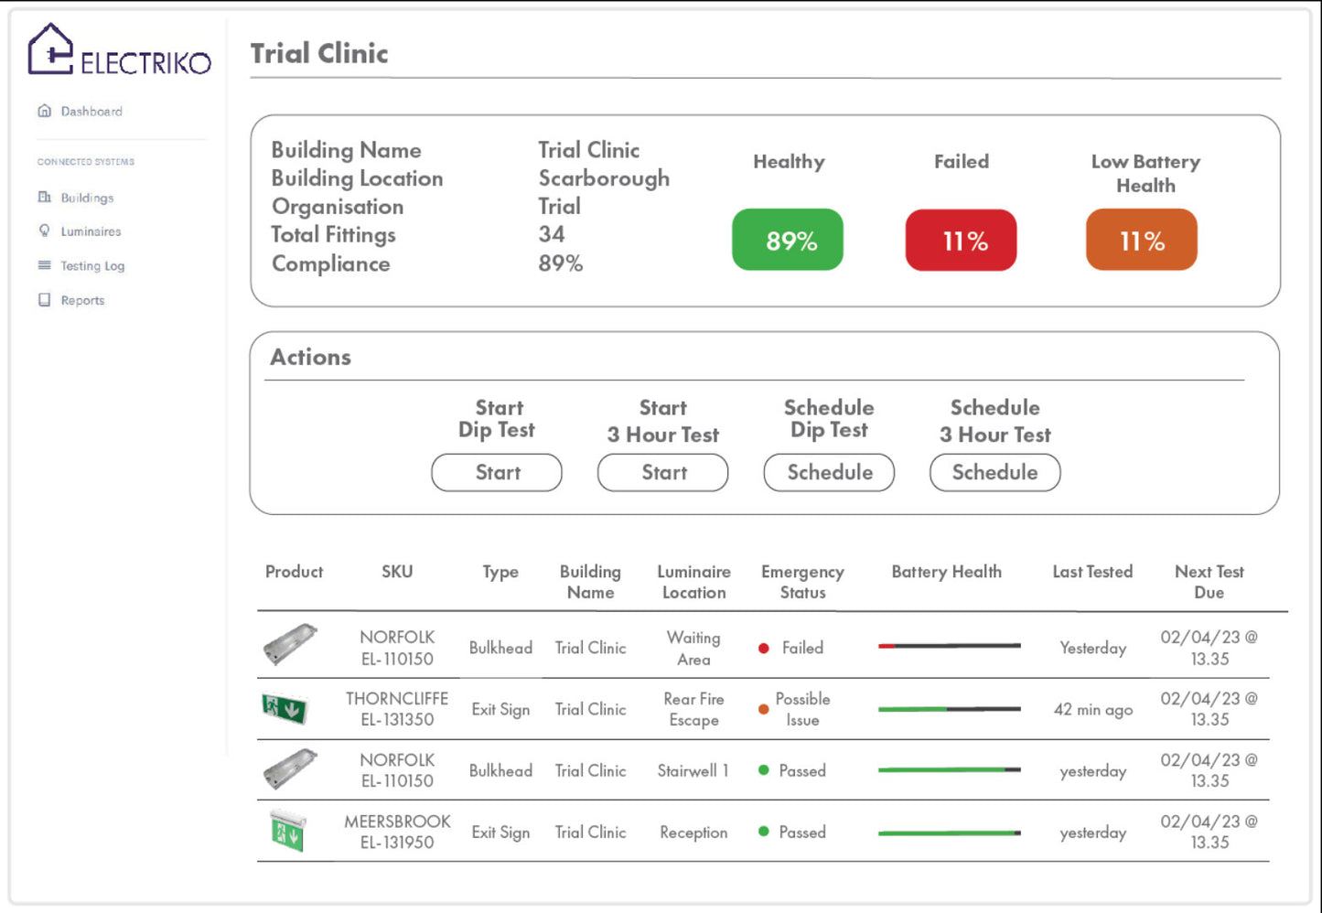The height and width of the screenshot is (913, 1322).
Task: Click the Electriko house logo
Action: click(x=49, y=46)
